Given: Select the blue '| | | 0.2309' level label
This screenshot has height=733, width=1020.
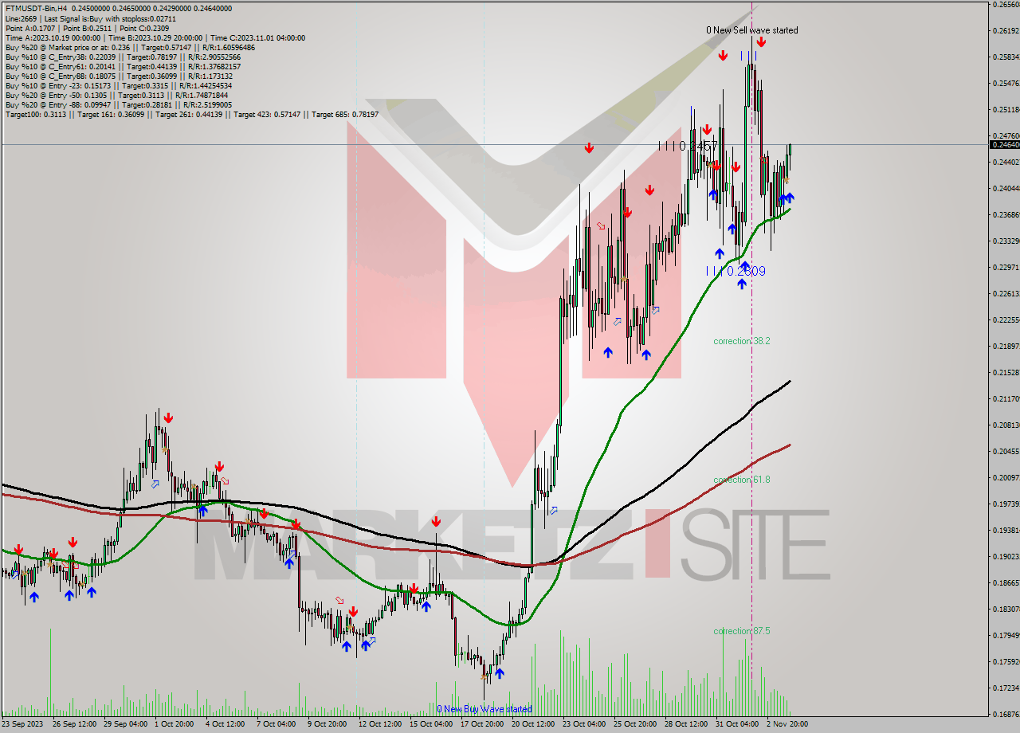Looking at the screenshot, I should (736, 271).
